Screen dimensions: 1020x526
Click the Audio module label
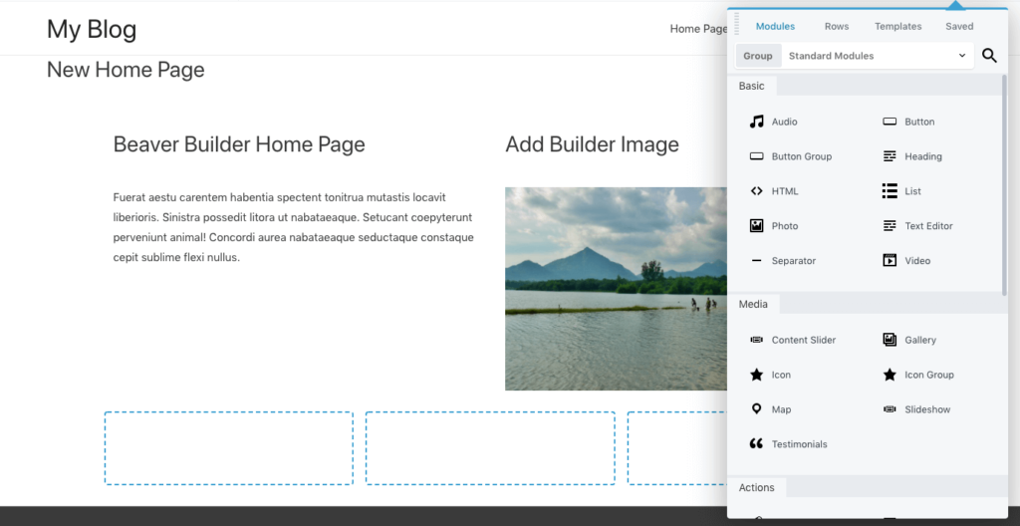(x=784, y=122)
